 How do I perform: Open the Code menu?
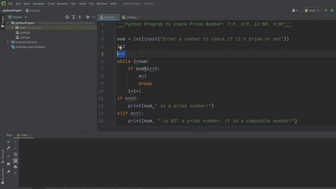click(51, 4)
